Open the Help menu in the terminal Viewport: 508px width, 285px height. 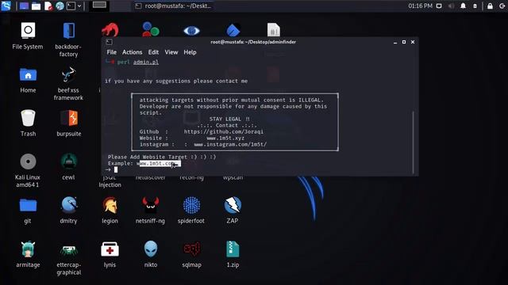point(190,52)
